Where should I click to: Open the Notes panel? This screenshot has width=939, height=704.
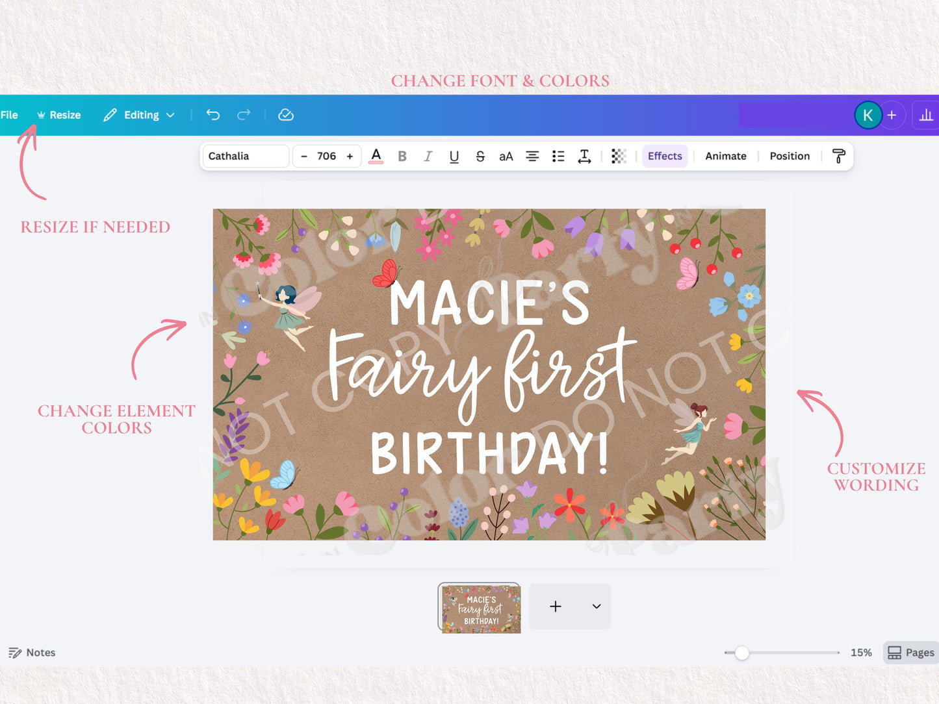(32, 653)
